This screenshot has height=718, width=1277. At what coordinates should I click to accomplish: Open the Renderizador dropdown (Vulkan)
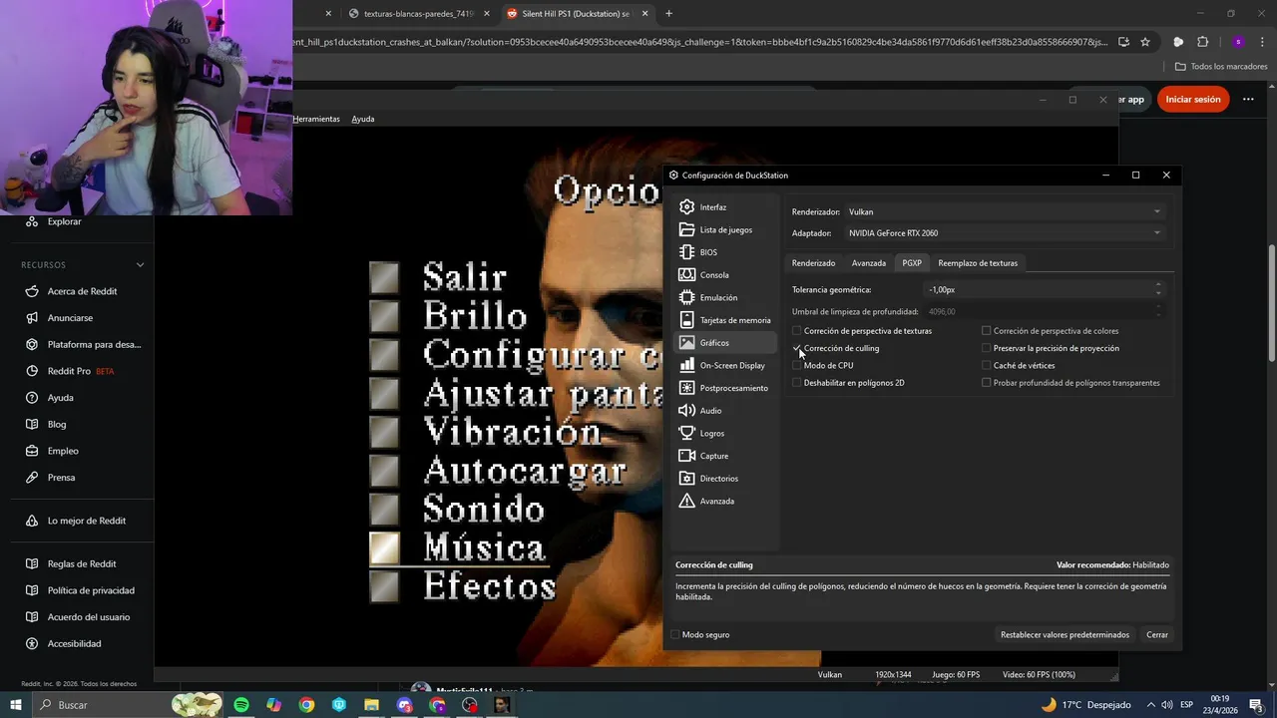(x=1004, y=211)
